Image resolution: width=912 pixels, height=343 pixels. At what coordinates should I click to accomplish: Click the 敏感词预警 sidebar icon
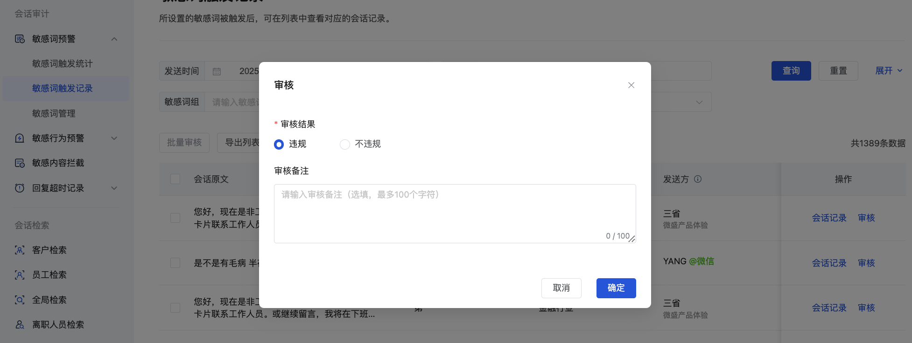click(x=20, y=39)
